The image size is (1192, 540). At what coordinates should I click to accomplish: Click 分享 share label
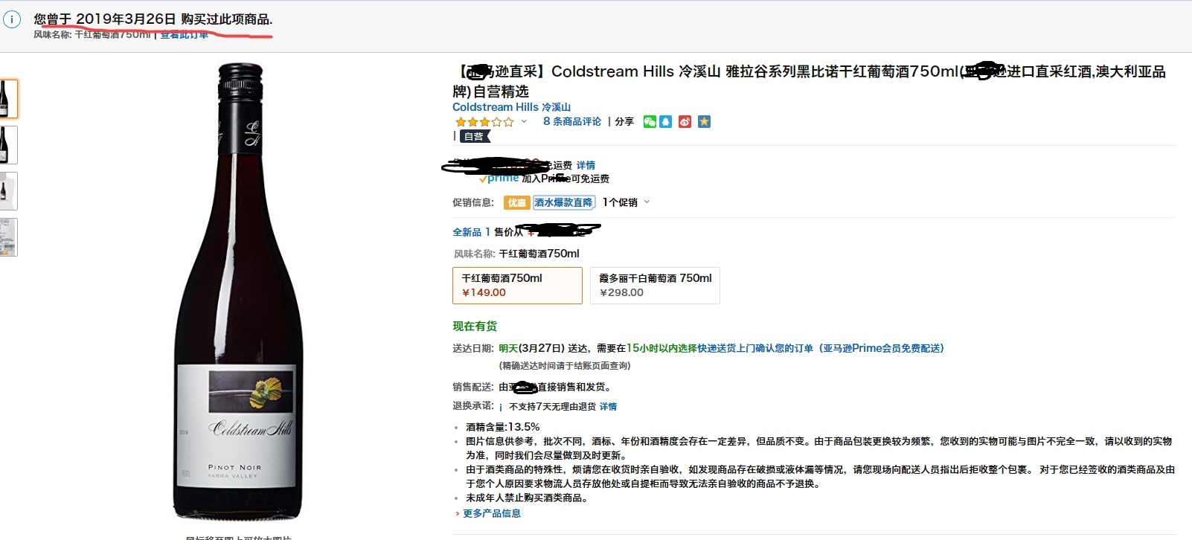click(x=624, y=121)
